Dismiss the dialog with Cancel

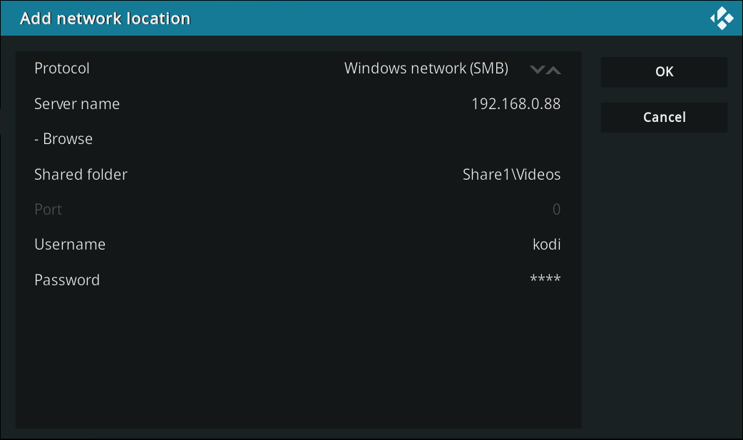click(x=664, y=118)
